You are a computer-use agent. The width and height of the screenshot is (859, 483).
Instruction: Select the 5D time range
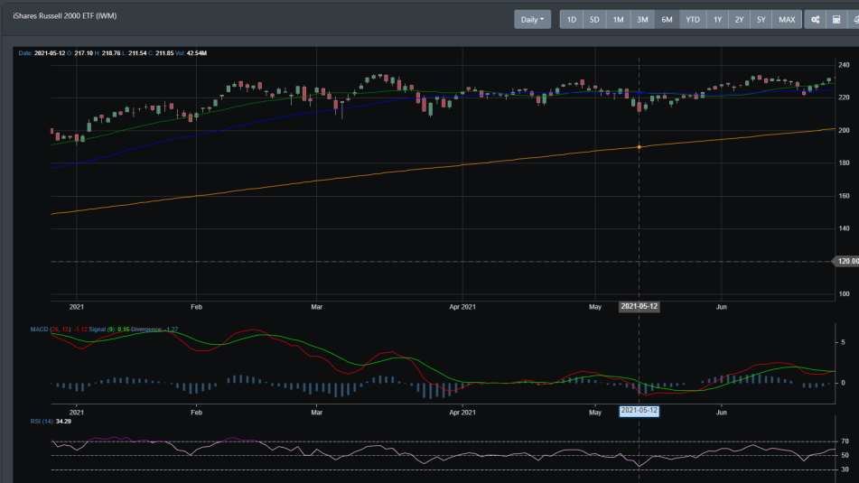[594, 20]
